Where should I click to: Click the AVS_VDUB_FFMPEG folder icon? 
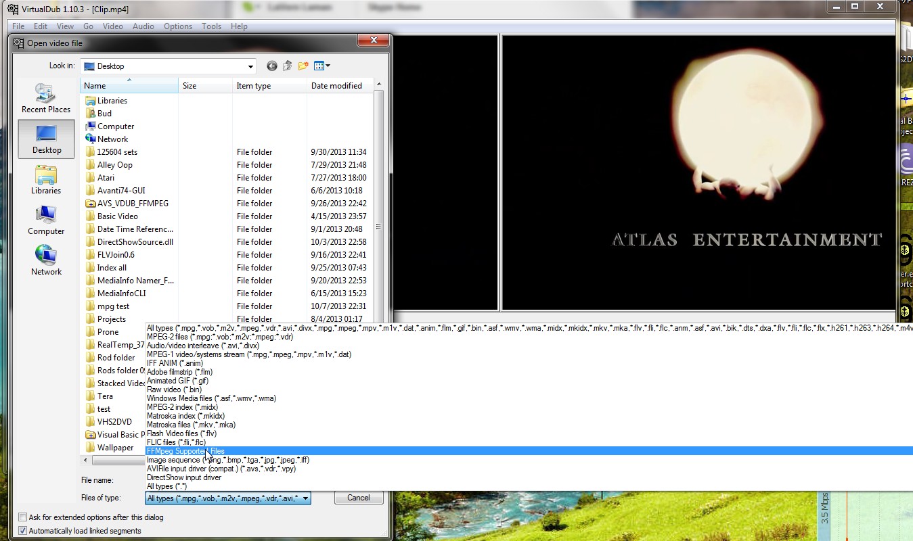point(91,204)
